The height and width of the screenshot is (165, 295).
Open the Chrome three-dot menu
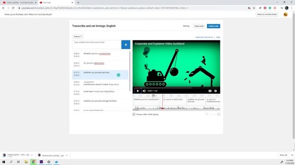(x=292, y=8)
